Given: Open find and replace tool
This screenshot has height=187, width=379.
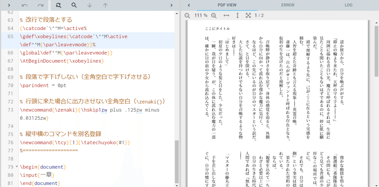Looking at the screenshot, I should point(58,5).
